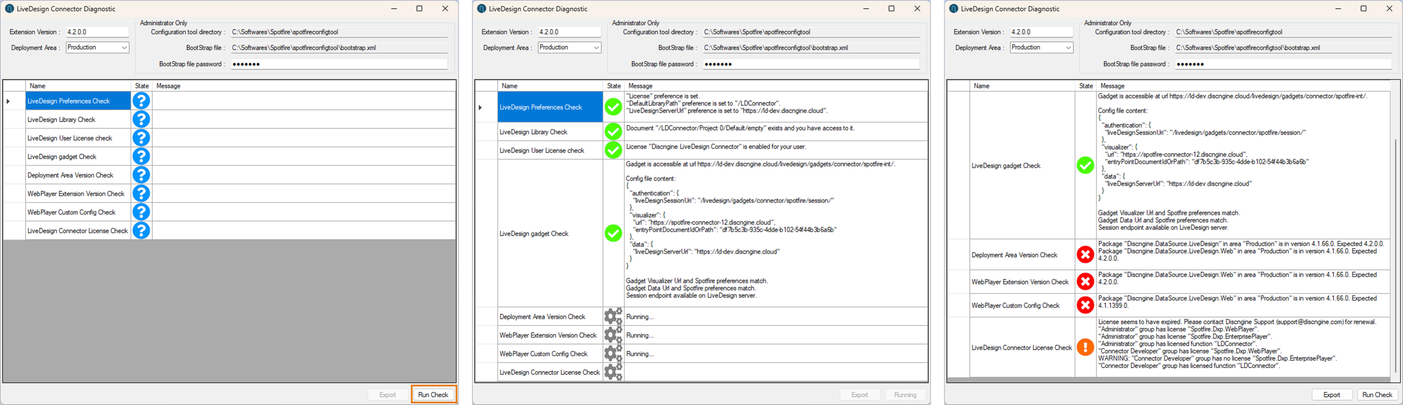Click State column header in left window

point(142,86)
